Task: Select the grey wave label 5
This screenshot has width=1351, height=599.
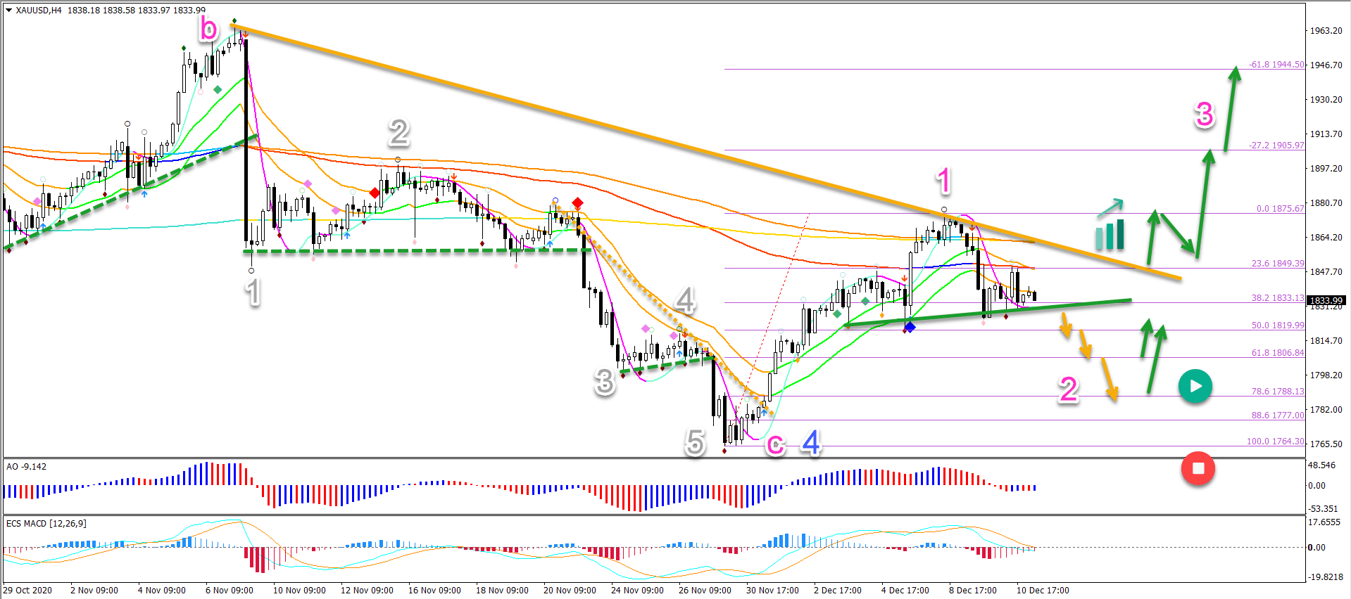Action: (x=695, y=443)
